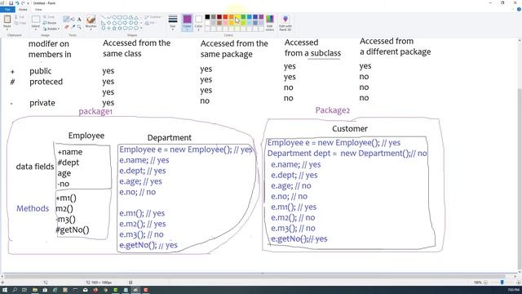Click the horizontal scrollbar left arrow
The image size is (522, 294).
coord(2,276)
